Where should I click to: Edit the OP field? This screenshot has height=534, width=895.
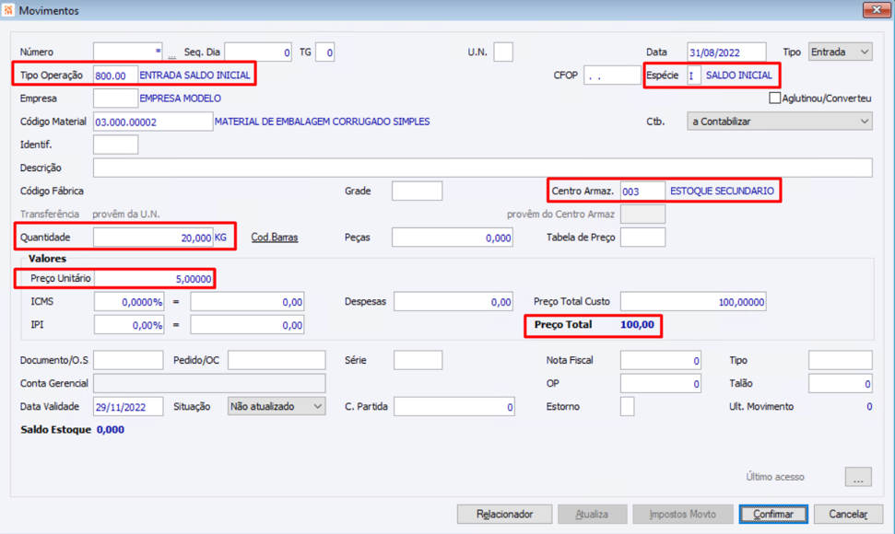click(660, 383)
